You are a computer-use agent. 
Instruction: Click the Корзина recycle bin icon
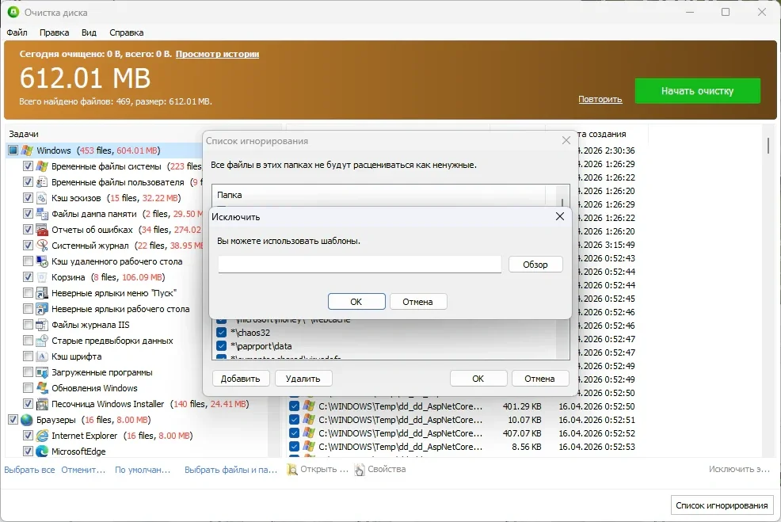43,277
